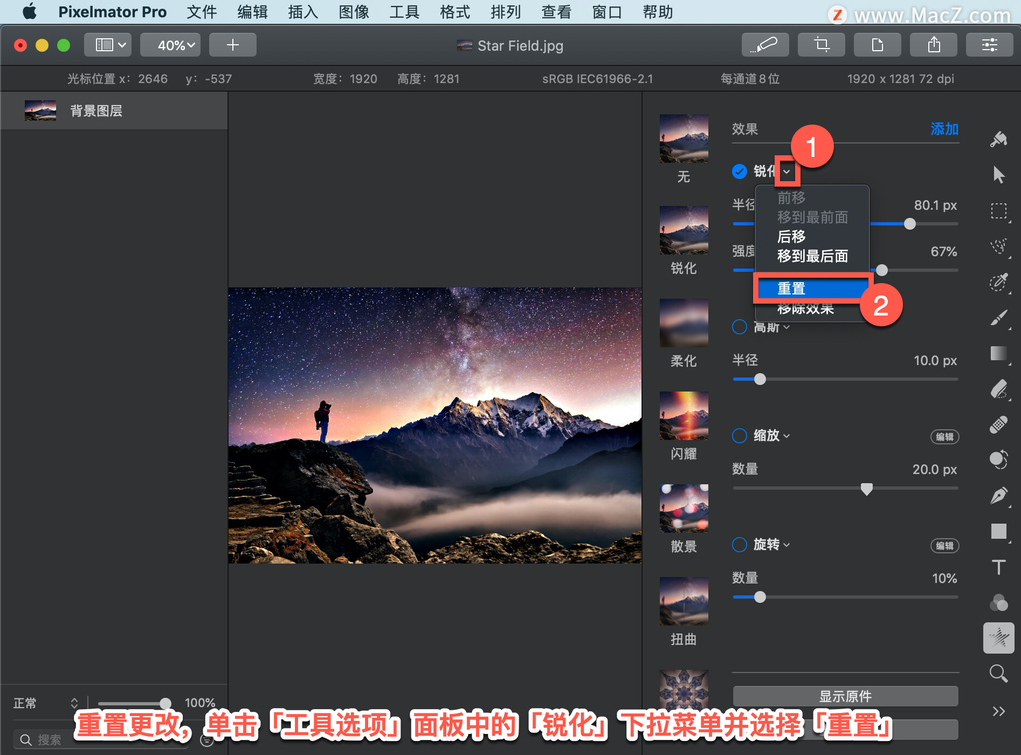Toggle the tool options sliders button
This screenshot has width=1021, height=755.
pyautogui.click(x=990, y=45)
